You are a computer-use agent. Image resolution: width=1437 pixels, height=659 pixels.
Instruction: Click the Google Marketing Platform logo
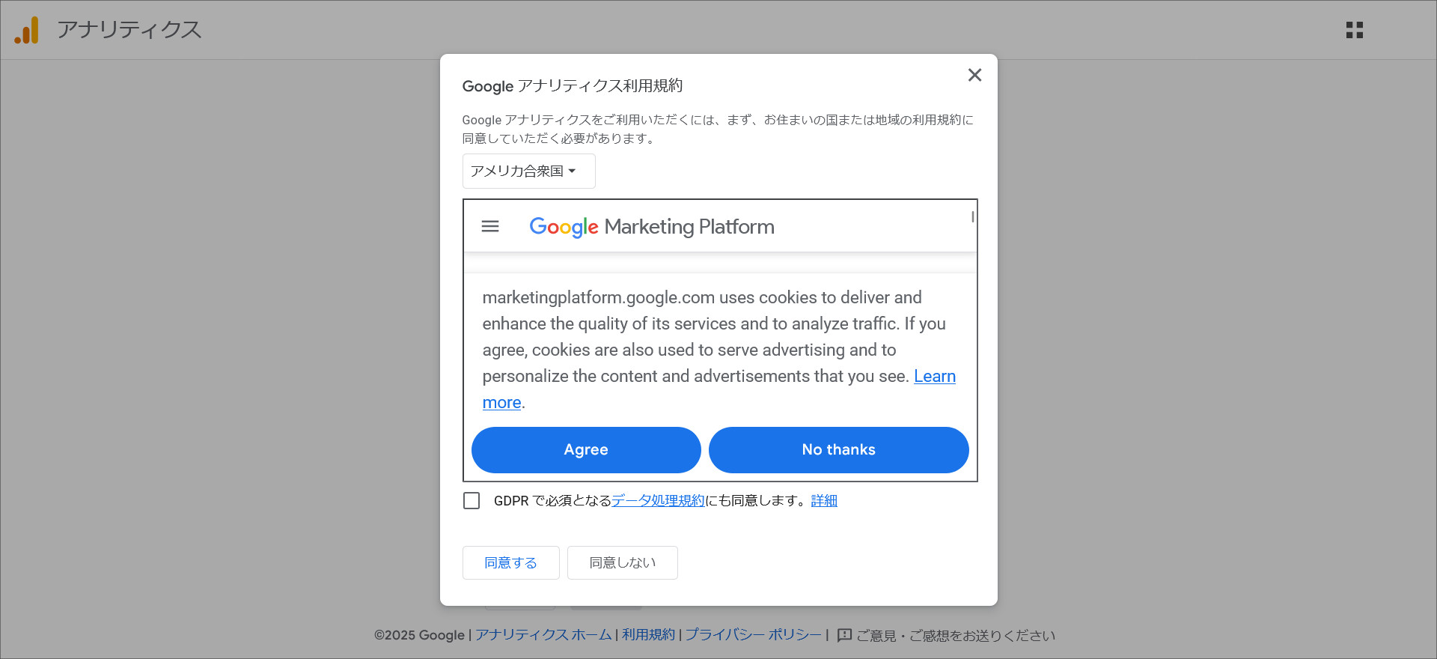tap(651, 226)
